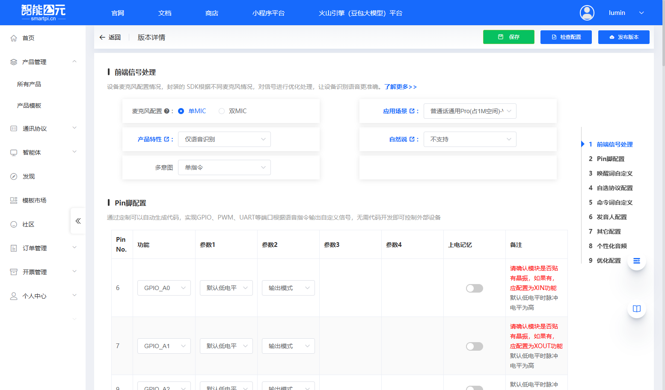The width and height of the screenshot is (665, 390).
Task: Jump to 唤醒词自定义 in the section outline
Action: pos(614,173)
